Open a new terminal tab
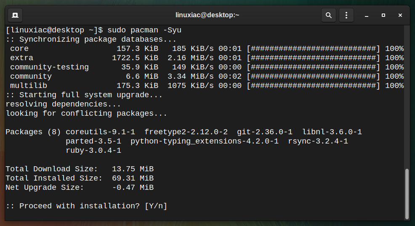This screenshot has width=415, height=226. coord(15,15)
